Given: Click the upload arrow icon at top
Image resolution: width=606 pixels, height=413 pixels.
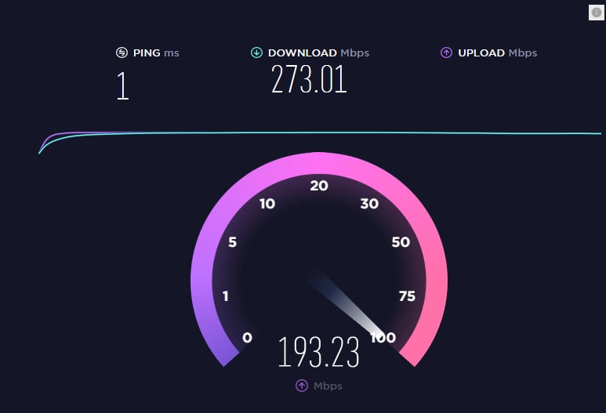Looking at the screenshot, I should tap(446, 53).
